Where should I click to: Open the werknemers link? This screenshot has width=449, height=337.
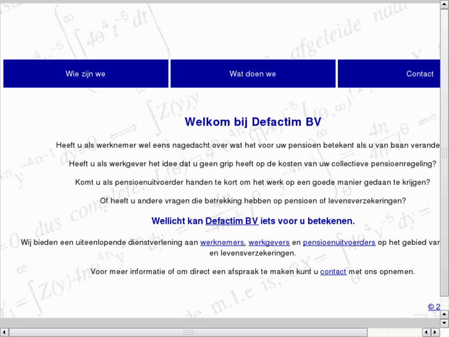point(222,242)
